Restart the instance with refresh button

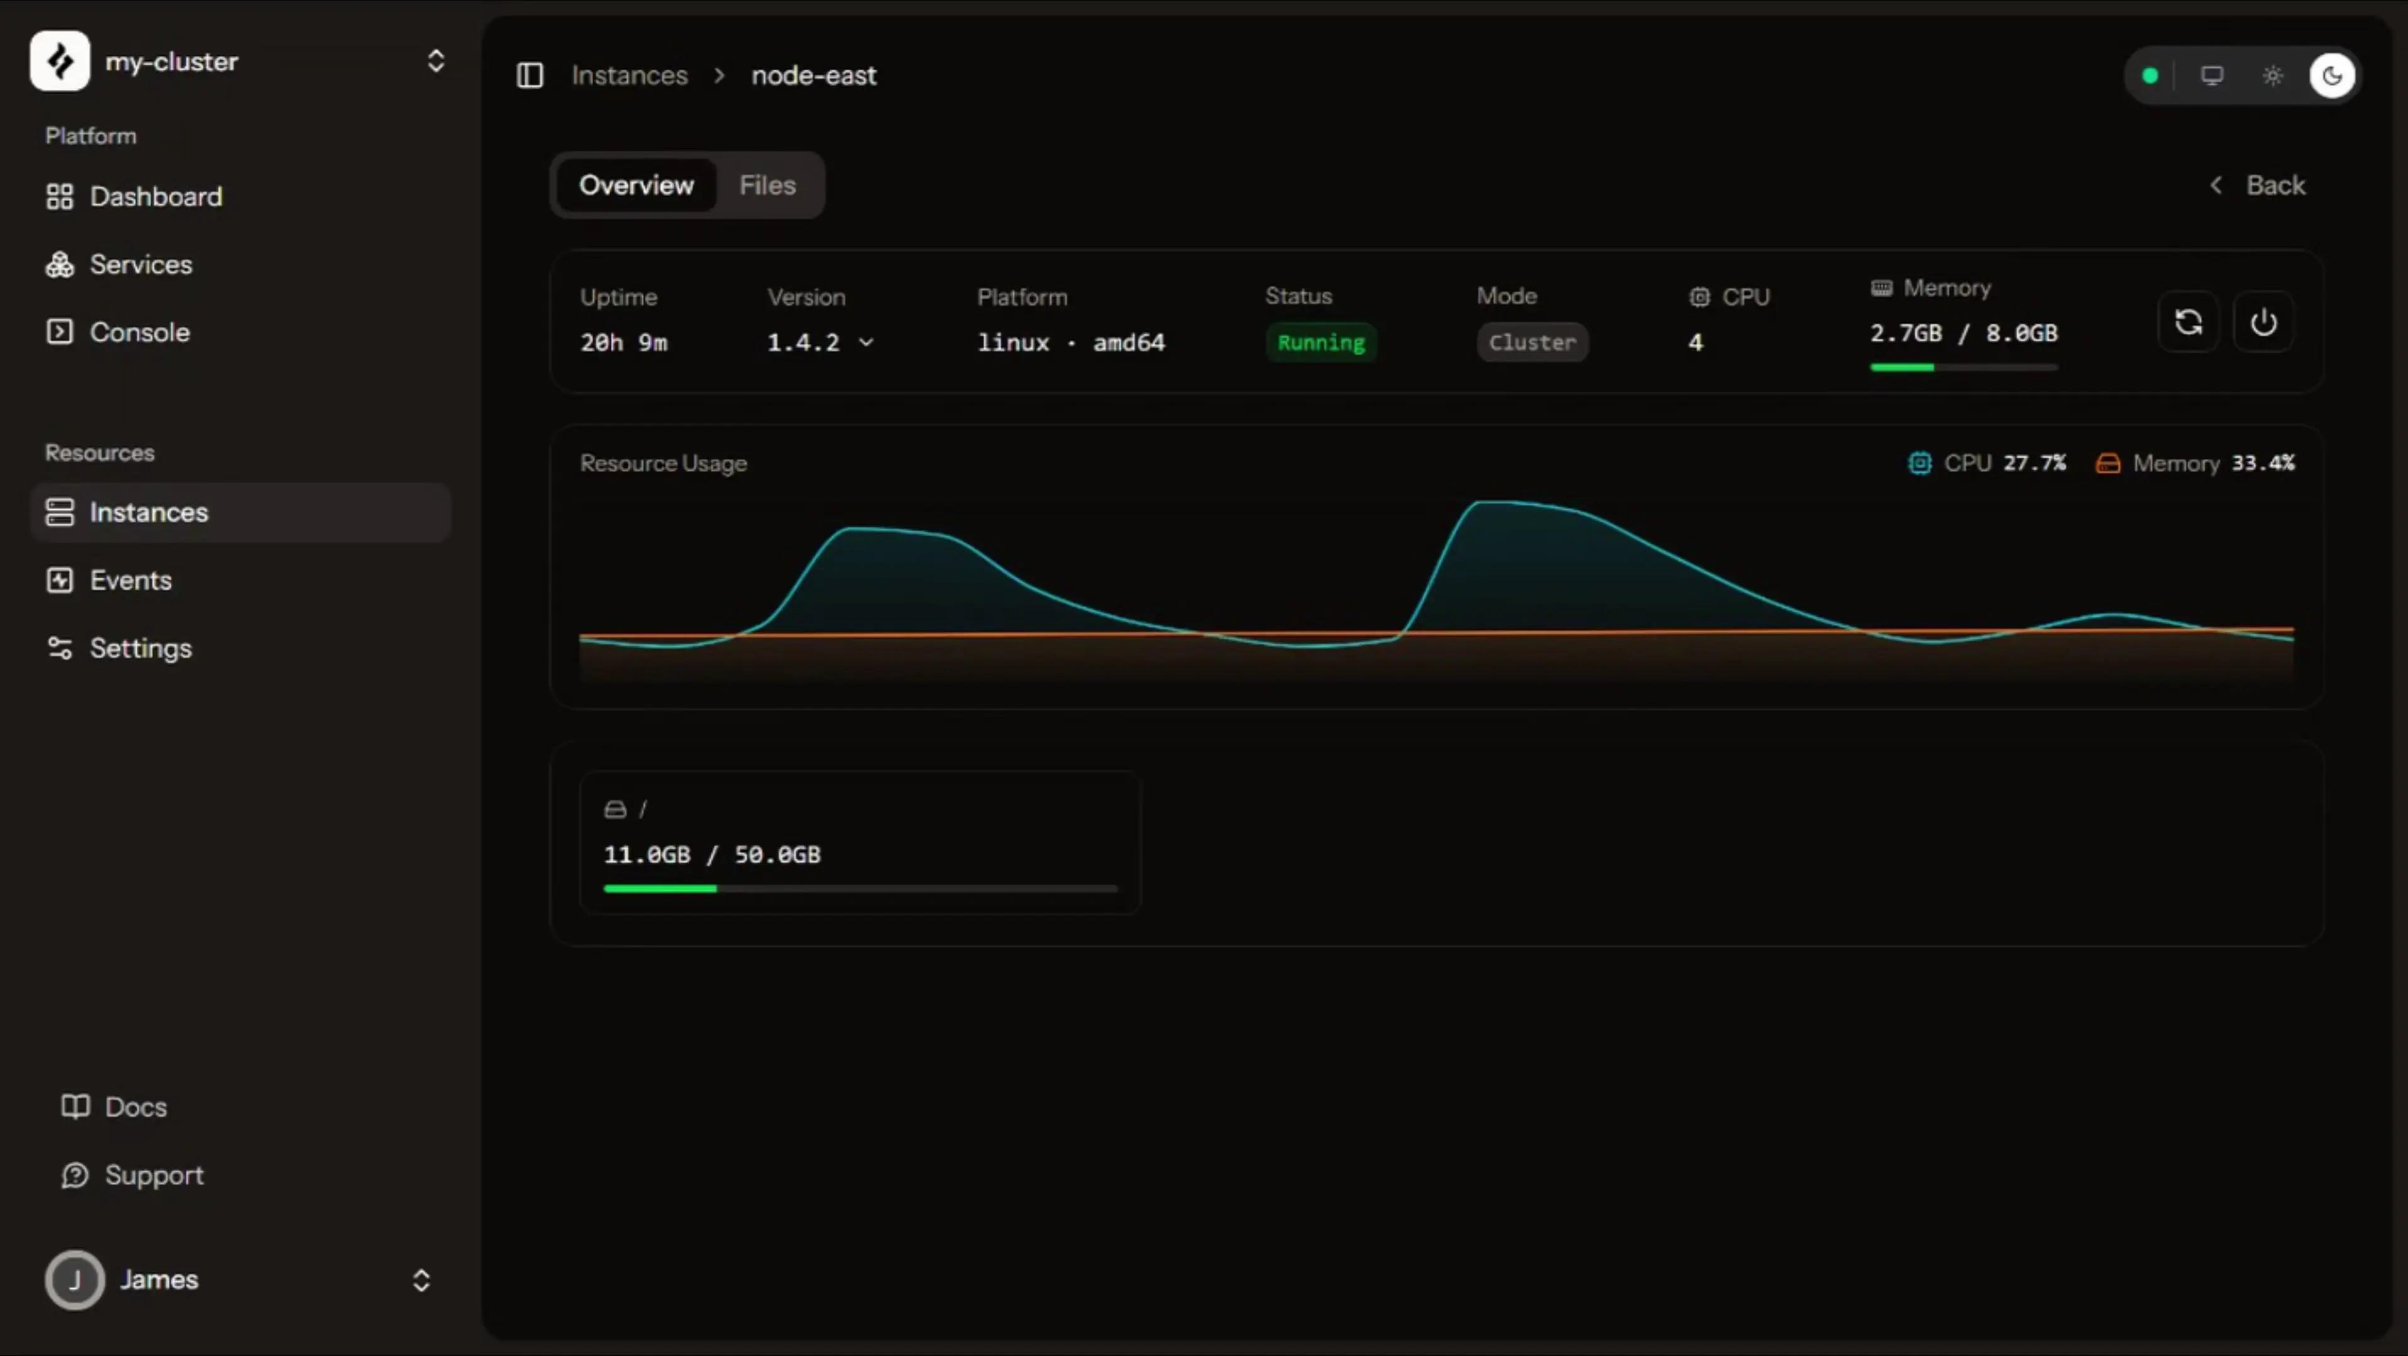point(2188,323)
